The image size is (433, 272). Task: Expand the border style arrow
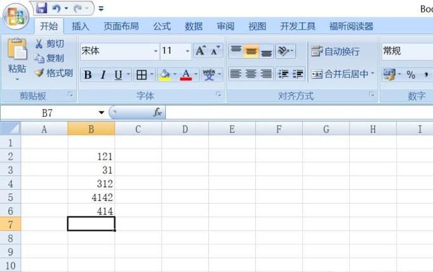[x=152, y=74]
